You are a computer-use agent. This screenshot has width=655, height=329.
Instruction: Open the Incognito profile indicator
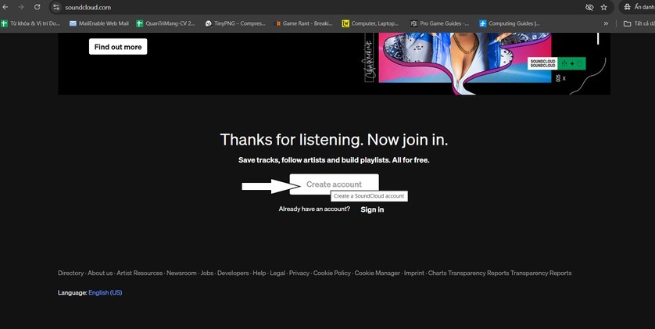638,7
